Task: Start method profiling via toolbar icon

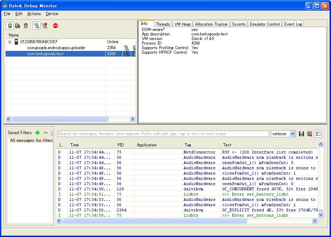Action: click(x=45, y=26)
